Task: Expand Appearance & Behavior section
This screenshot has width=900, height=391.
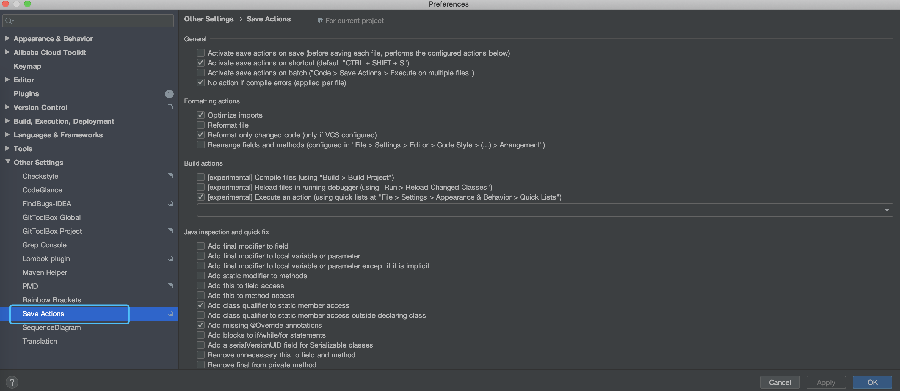Action: tap(7, 38)
